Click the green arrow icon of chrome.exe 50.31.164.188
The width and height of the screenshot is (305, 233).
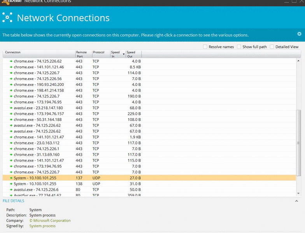click(x=11, y=120)
